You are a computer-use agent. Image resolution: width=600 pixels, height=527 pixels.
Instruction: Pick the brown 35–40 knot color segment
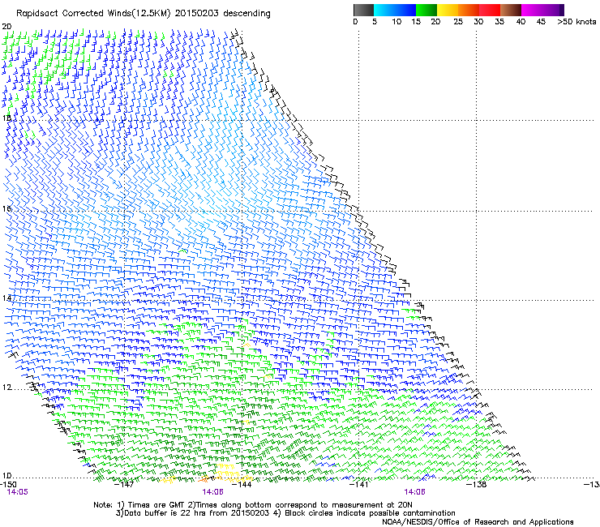pos(511,10)
